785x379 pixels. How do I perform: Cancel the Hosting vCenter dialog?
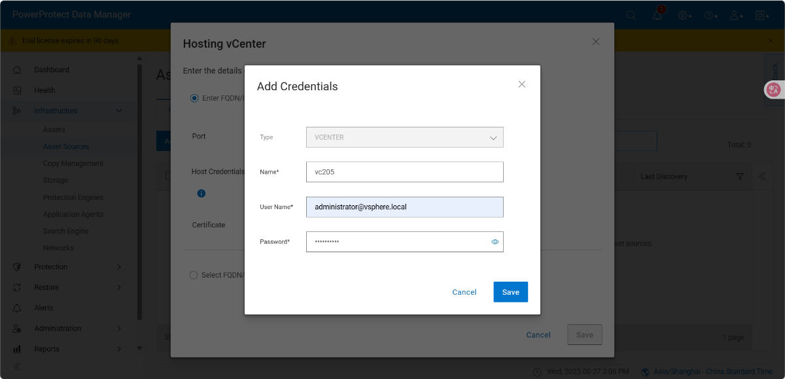(538, 335)
